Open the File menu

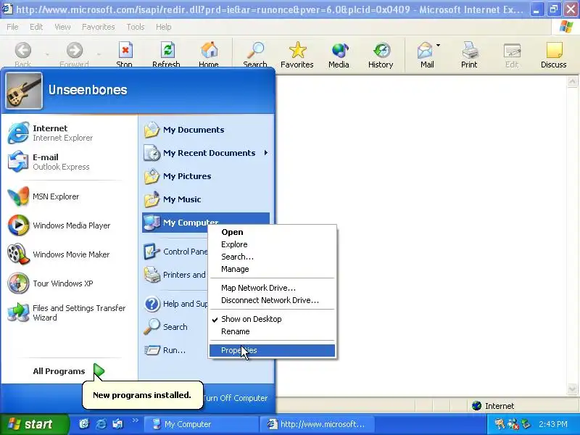12,27
